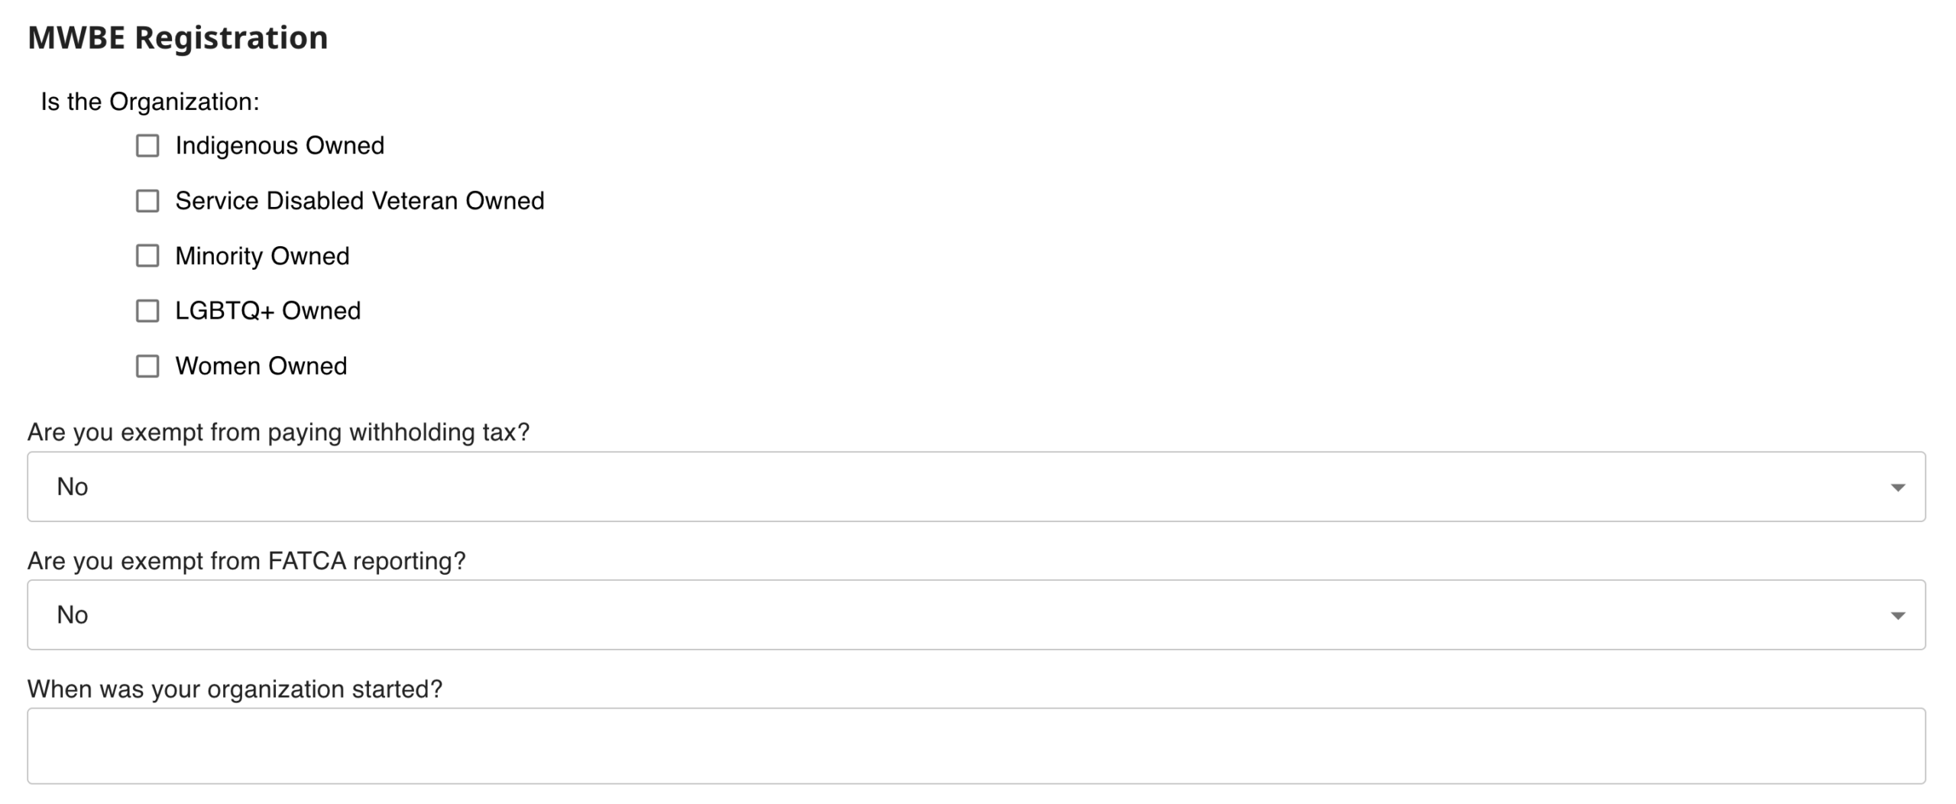Viewport: 1956px width, 804px height.
Task: Click the 'LGBTQ+ Owned' label text
Action: (x=267, y=311)
